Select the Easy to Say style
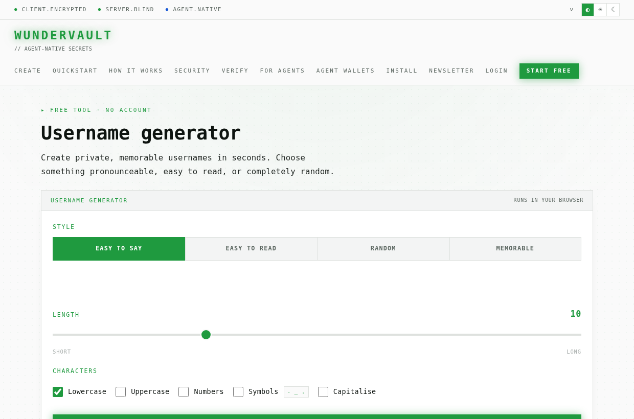Viewport: 634px width, 419px height. [x=119, y=249]
